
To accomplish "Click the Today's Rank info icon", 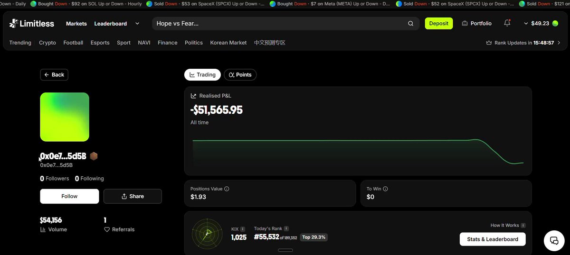I will pos(286,228).
